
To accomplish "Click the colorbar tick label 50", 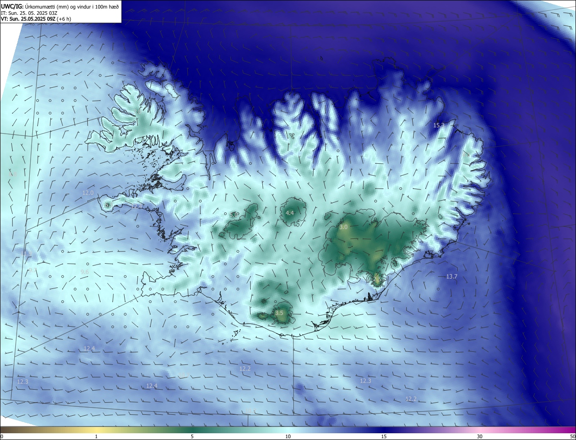I will [572, 436].
